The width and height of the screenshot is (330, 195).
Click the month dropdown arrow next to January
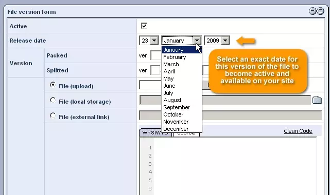[x=197, y=41]
